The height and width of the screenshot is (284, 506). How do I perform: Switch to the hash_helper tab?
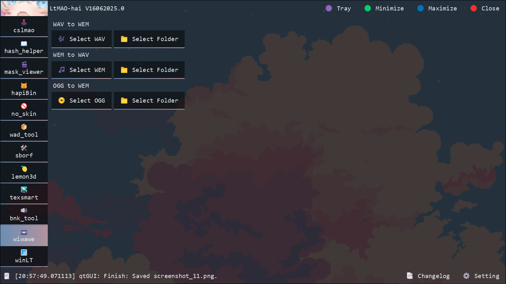(24, 47)
